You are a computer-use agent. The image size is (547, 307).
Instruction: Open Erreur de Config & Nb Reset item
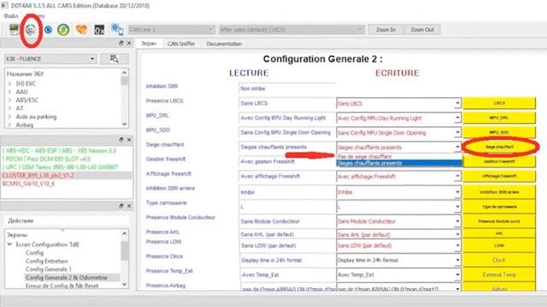[x=62, y=286]
